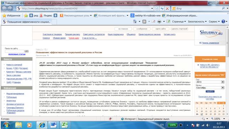Viewport: 229px width, 129px height.
Task: Click the 'в избранное' button
Action: point(142,29)
